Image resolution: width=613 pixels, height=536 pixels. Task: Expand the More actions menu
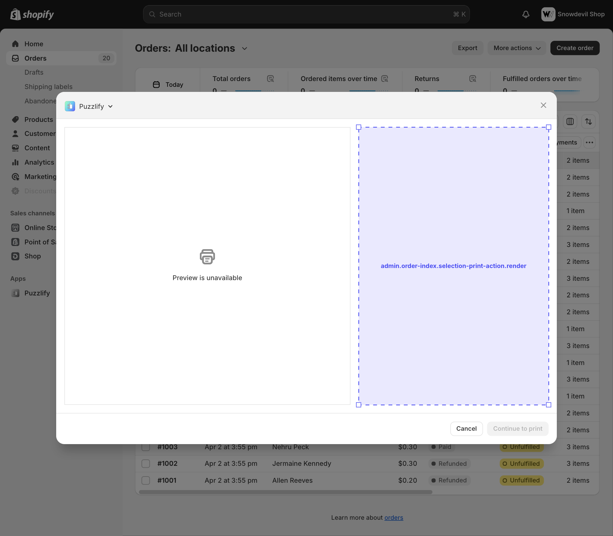[x=517, y=48]
